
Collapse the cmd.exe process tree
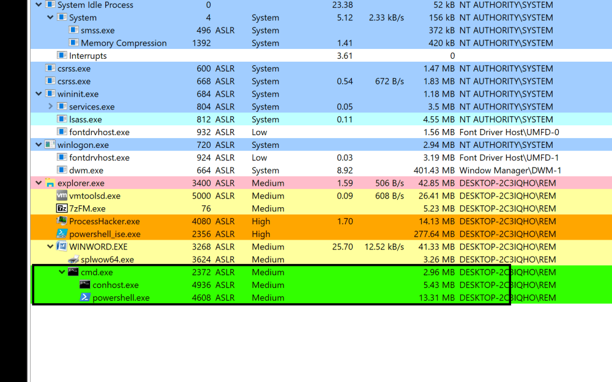(x=62, y=273)
